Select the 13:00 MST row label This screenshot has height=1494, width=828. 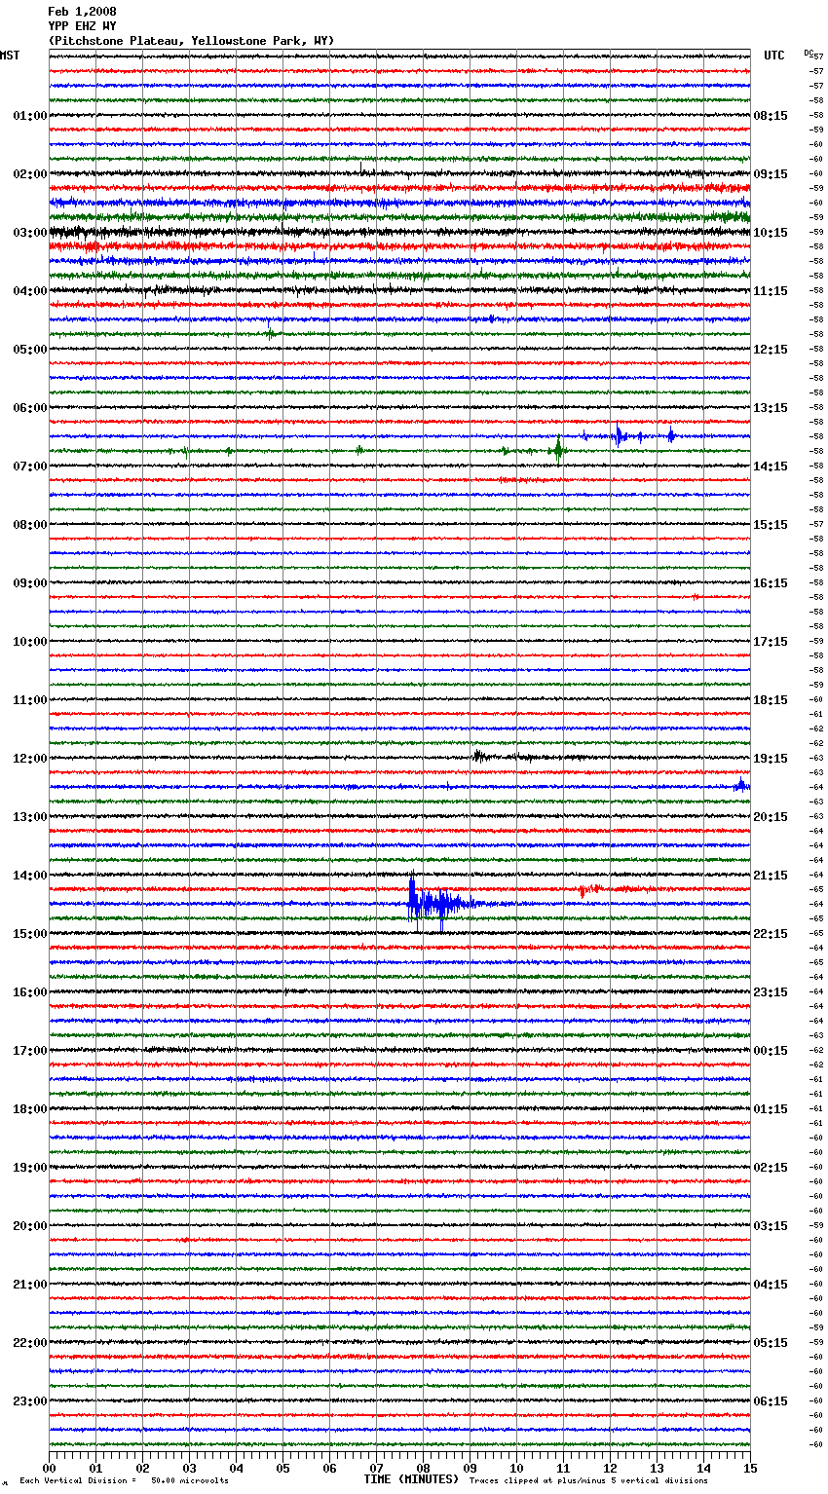coord(30,817)
